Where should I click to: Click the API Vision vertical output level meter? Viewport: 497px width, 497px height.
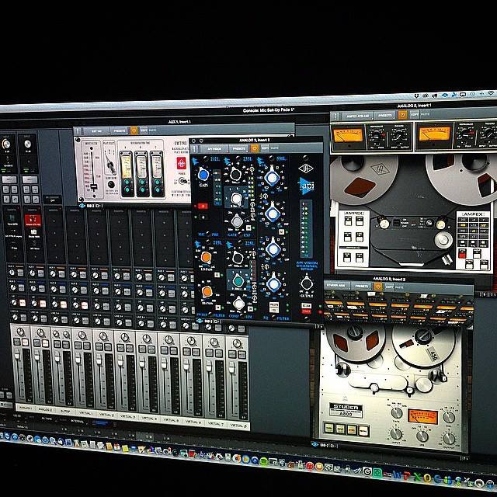305,229
